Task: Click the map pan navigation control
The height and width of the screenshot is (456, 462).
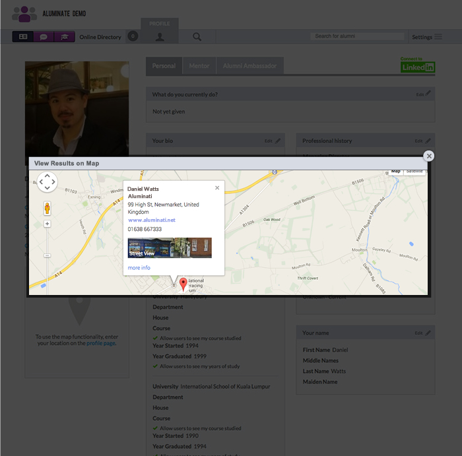Action: point(48,182)
